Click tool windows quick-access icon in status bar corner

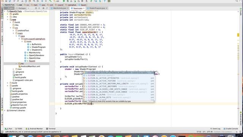tap(2, 132)
